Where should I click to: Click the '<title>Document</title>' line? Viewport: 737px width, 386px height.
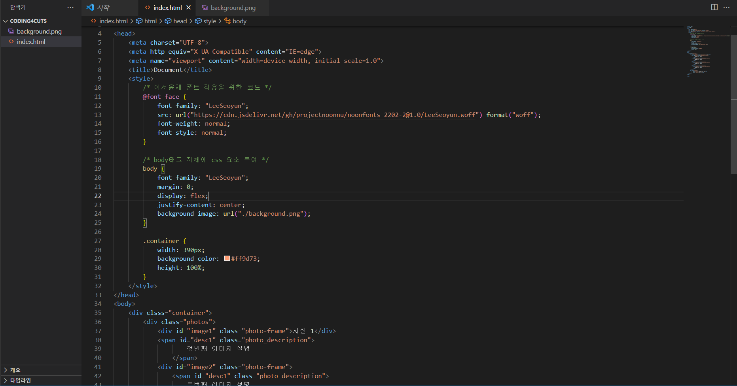pos(170,70)
